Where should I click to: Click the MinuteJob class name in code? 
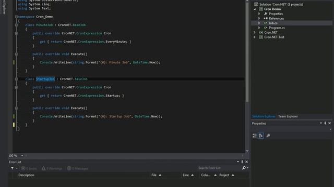pos(44,25)
